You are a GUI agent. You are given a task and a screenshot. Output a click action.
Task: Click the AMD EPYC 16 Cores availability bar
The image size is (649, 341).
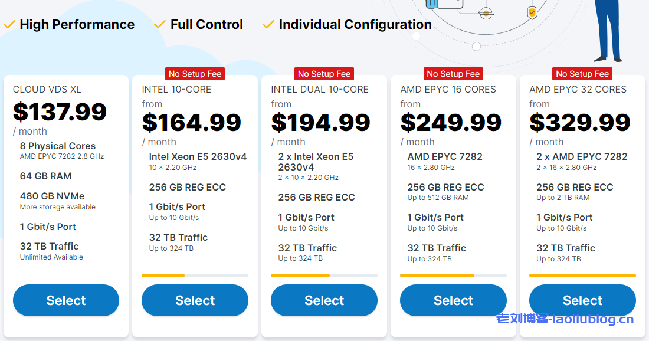[x=453, y=275]
